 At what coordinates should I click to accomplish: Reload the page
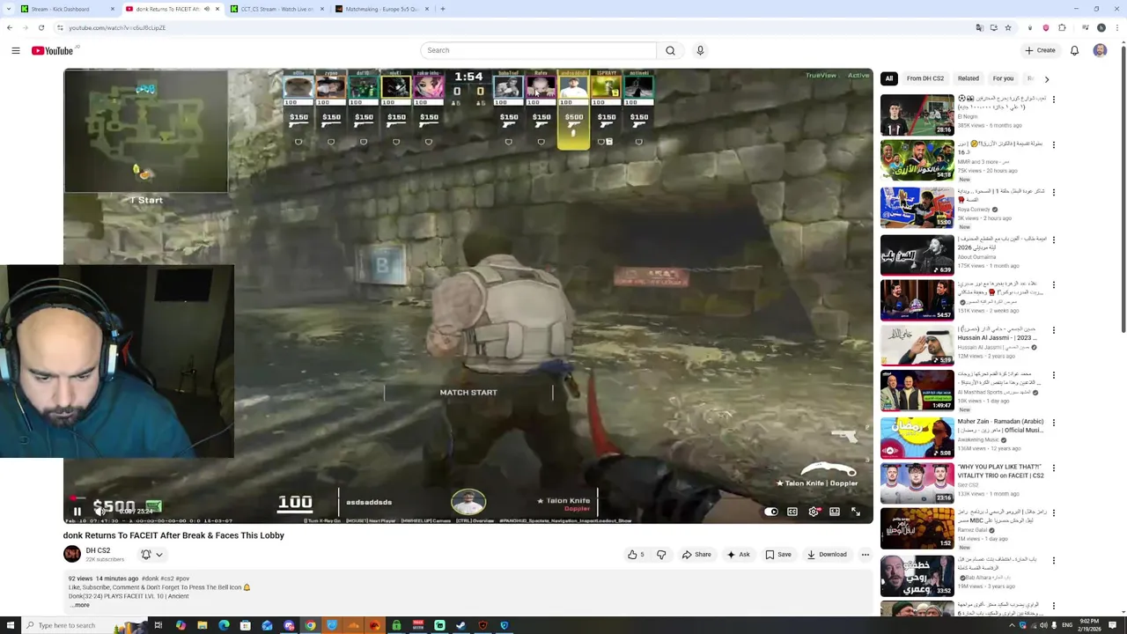click(41, 27)
